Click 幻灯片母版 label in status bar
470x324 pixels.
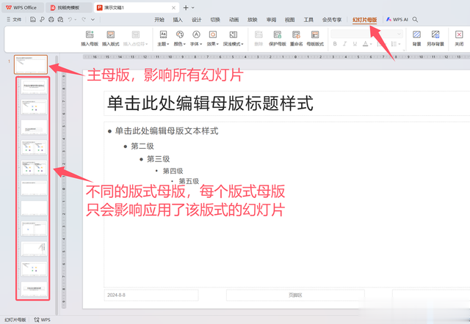(x=15, y=320)
